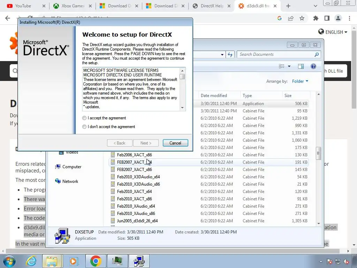Click the Explorer file list scroll down arrow
This screenshot has height=268, width=357.
tap(319, 224)
